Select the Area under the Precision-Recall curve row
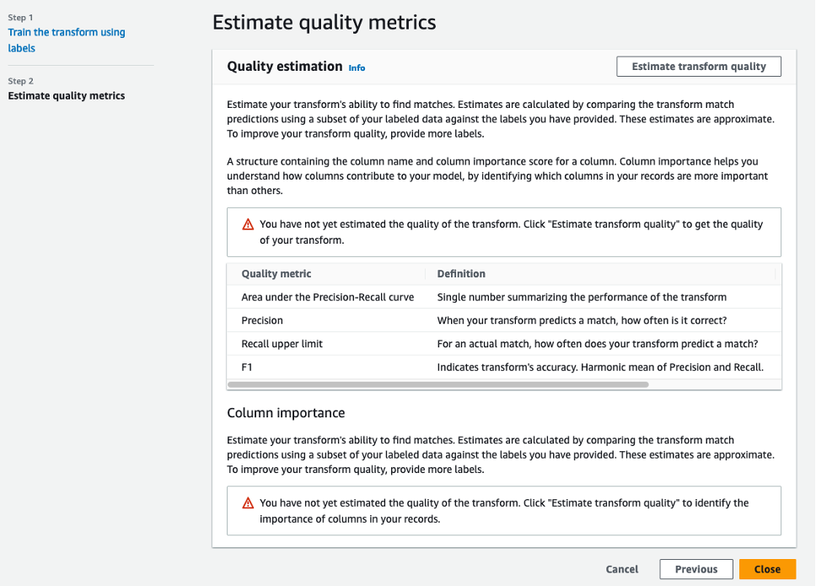Image resolution: width=816 pixels, height=586 pixels. (x=328, y=297)
